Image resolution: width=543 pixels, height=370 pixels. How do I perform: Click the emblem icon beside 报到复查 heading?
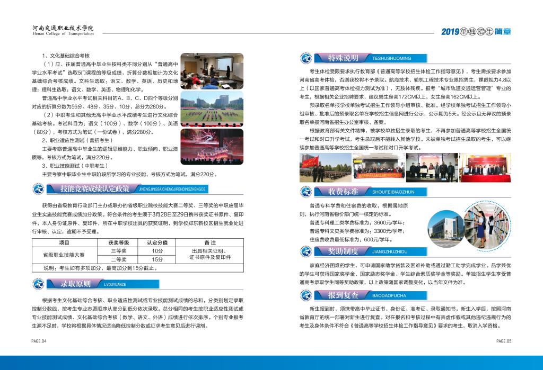click(x=306, y=295)
